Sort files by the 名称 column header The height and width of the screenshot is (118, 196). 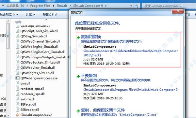18,22
